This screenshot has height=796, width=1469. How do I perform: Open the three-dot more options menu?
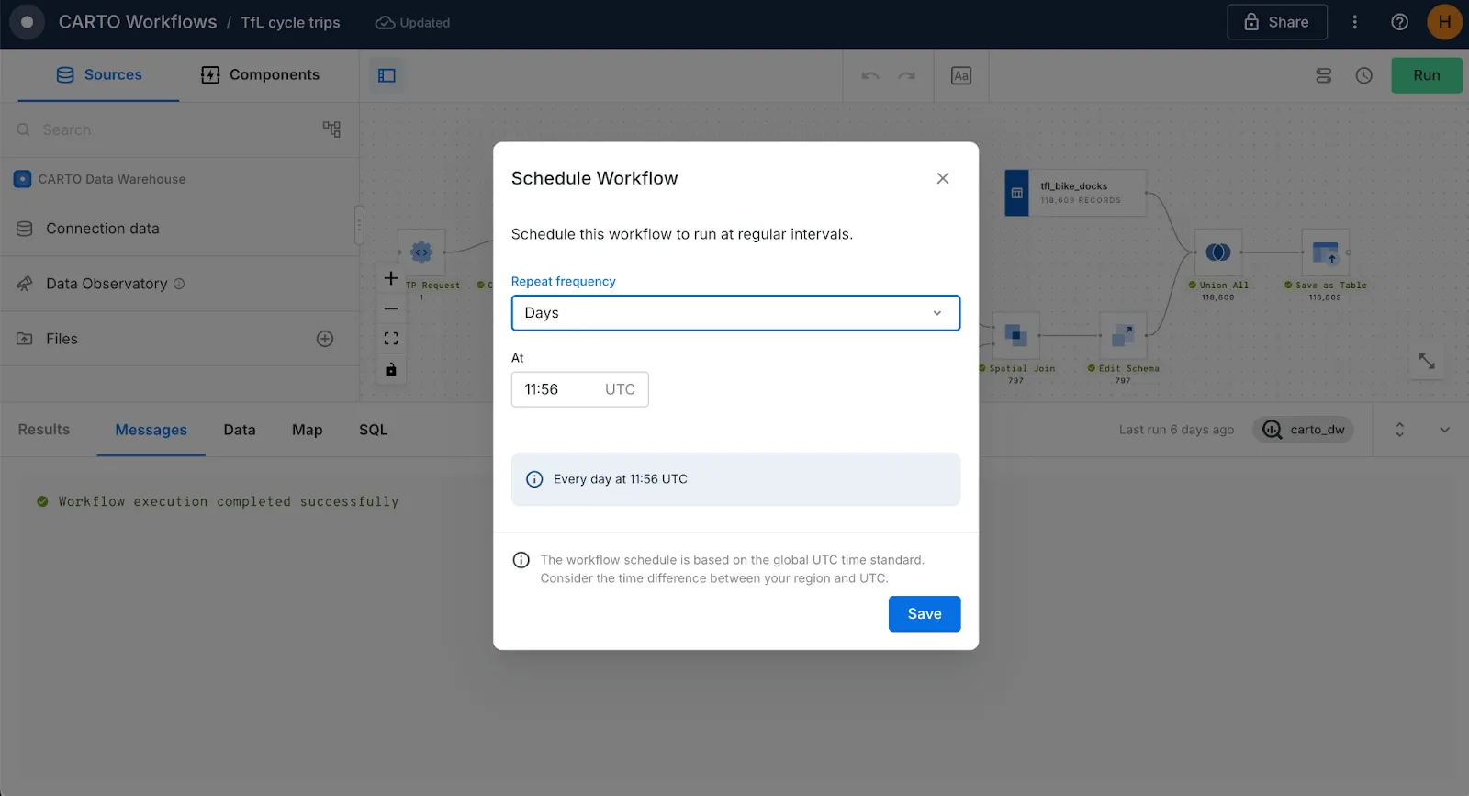tap(1354, 22)
